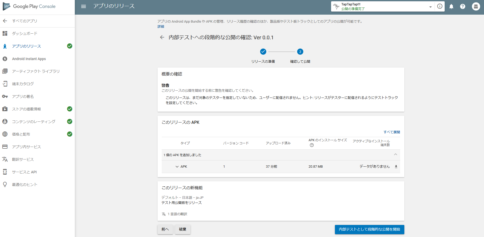Click the credit card in-app services icon

pos(5,147)
